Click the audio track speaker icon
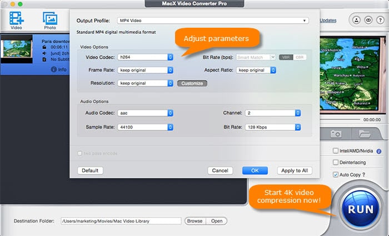389x236 pixels. [44, 53]
